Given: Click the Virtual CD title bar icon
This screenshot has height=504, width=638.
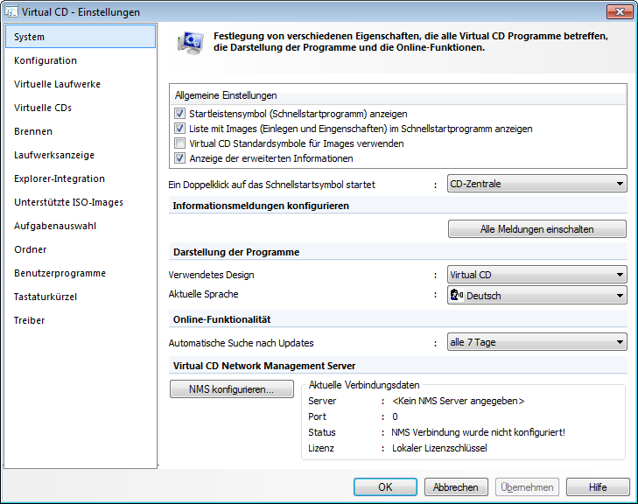Looking at the screenshot, I should 11,11.
